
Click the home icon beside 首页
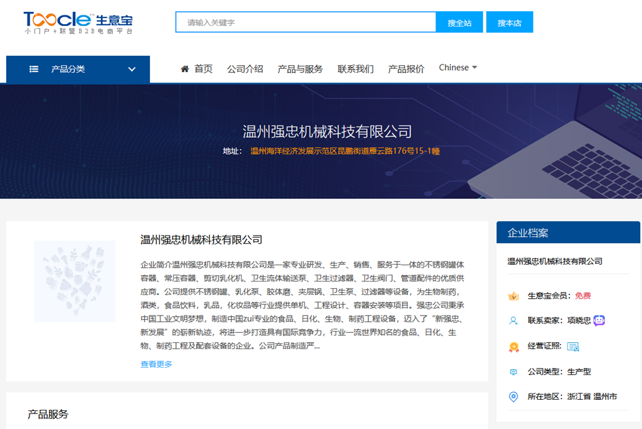[185, 69]
